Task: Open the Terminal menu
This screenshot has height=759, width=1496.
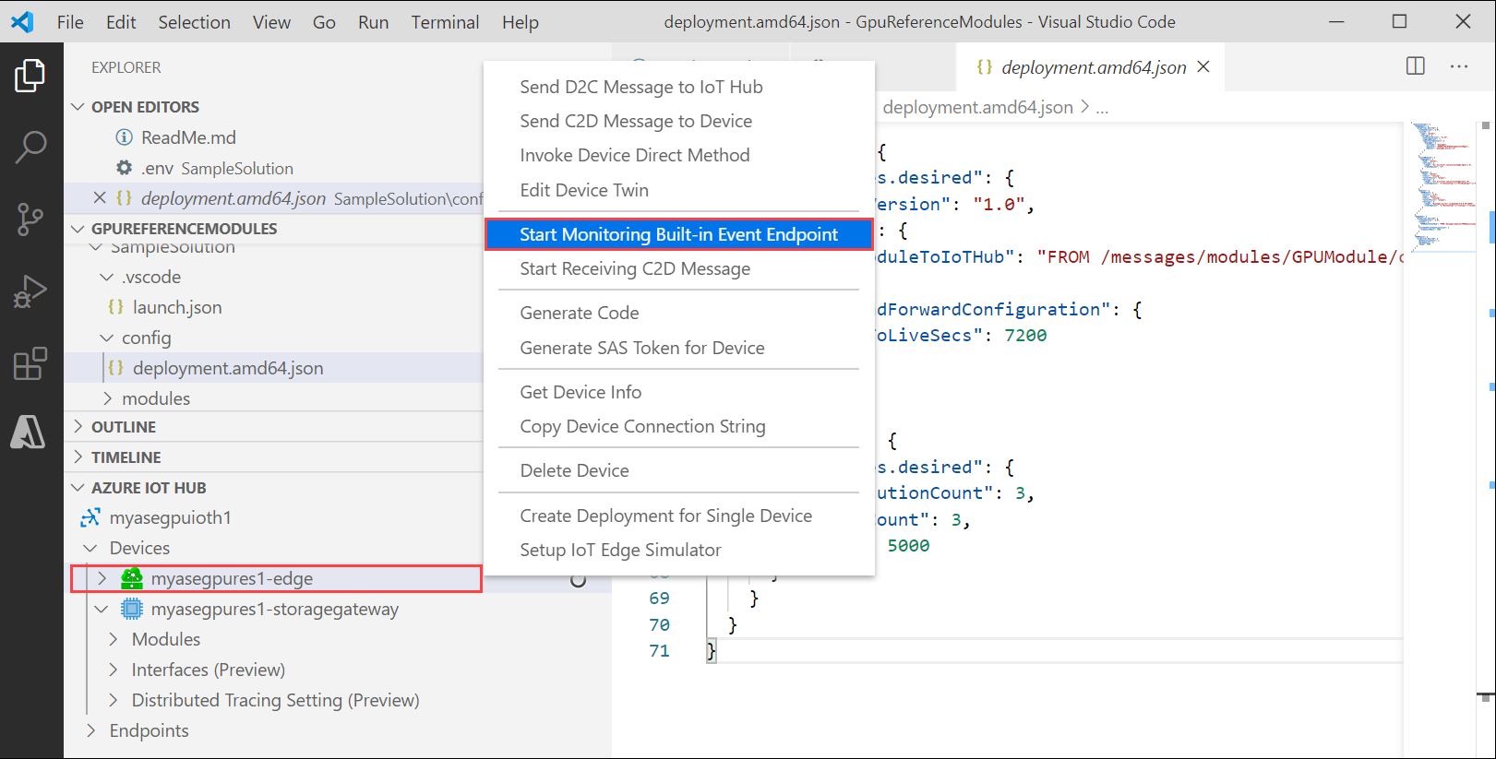Action: [445, 22]
